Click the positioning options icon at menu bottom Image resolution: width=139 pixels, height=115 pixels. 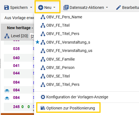[43, 108]
